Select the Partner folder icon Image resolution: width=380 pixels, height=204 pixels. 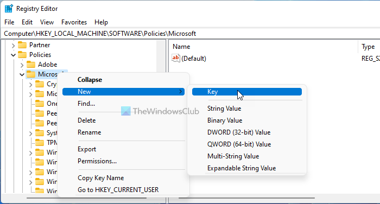coord(22,45)
